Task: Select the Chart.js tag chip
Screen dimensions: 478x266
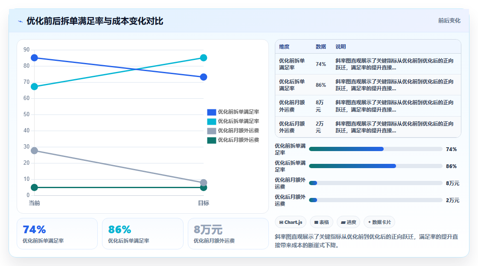Action: [291, 222]
